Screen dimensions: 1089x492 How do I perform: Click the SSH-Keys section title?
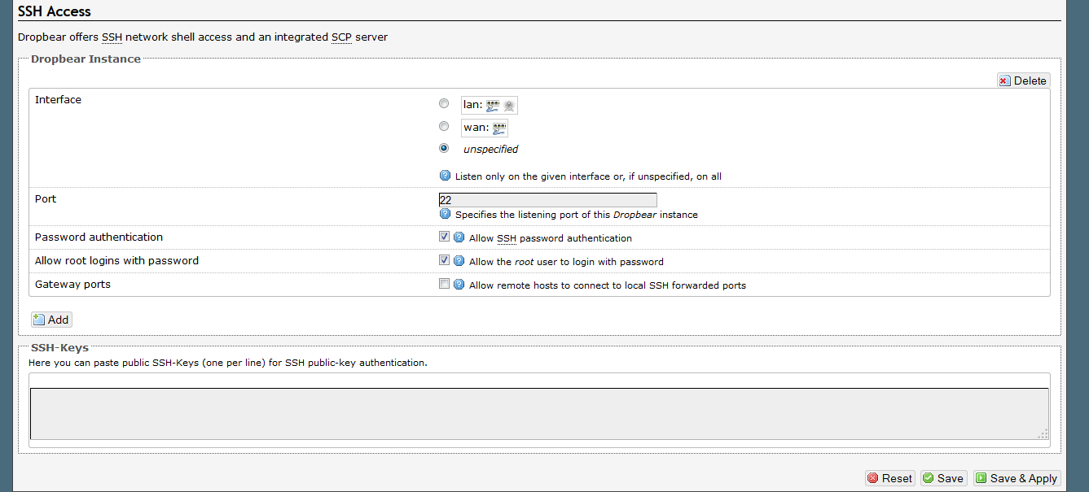[59, 347]
